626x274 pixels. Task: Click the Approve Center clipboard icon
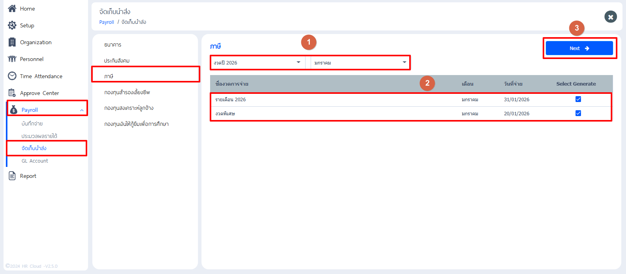pos(12,93)
